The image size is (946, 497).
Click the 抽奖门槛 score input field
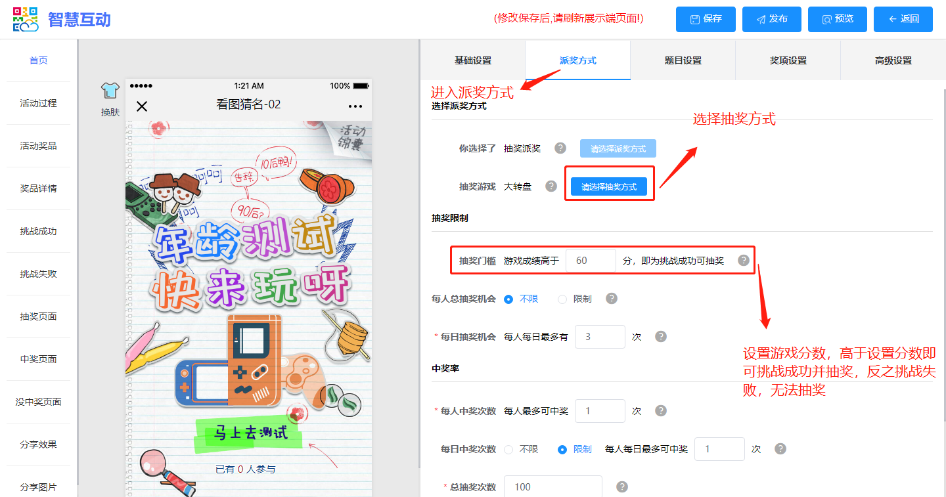click(591, 261)
